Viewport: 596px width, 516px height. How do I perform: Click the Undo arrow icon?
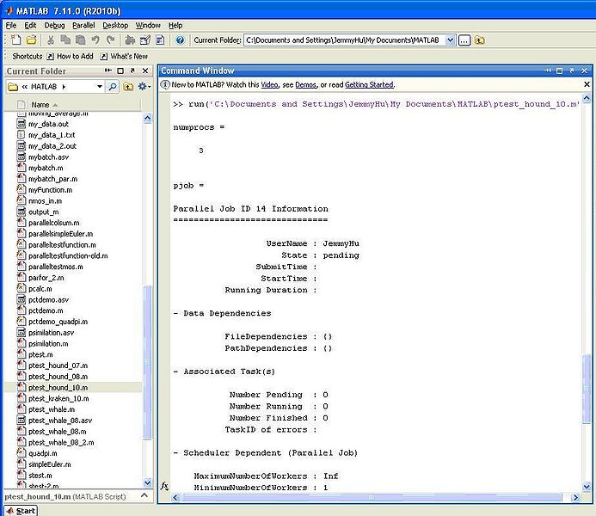click(96, 40)
